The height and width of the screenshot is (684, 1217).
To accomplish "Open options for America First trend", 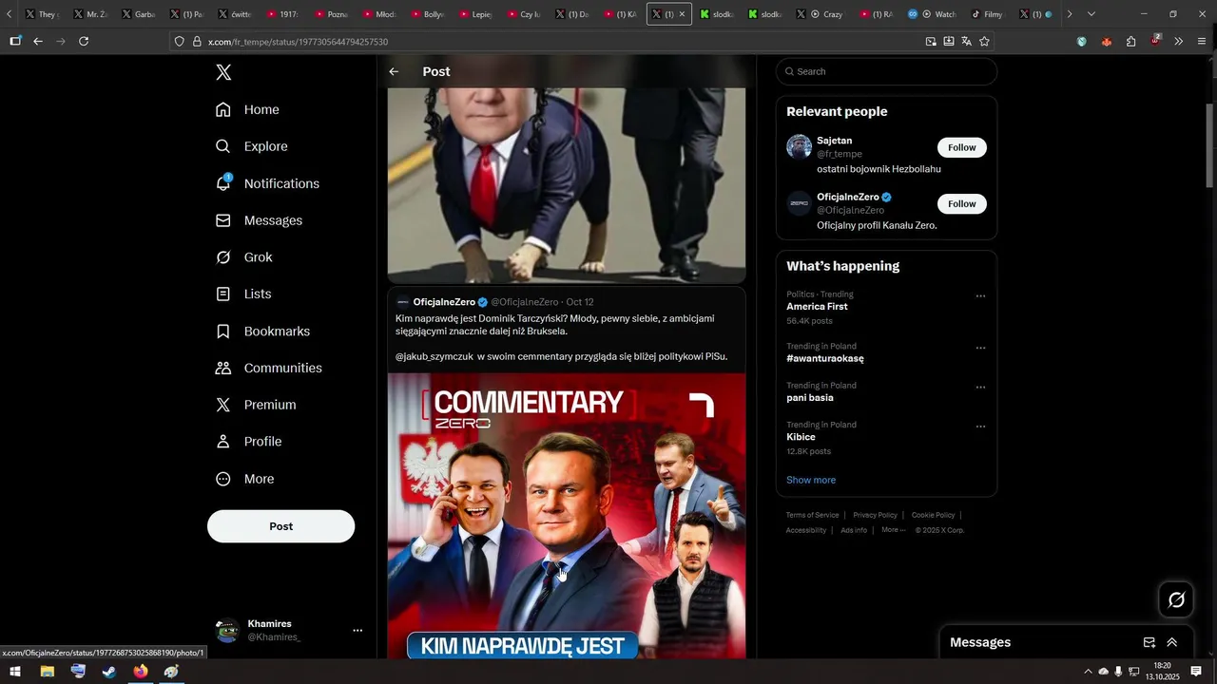I will click(980, 295).
